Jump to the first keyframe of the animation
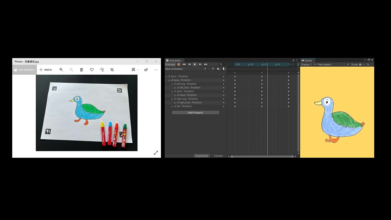391x220 pixels. click(184, 64)
